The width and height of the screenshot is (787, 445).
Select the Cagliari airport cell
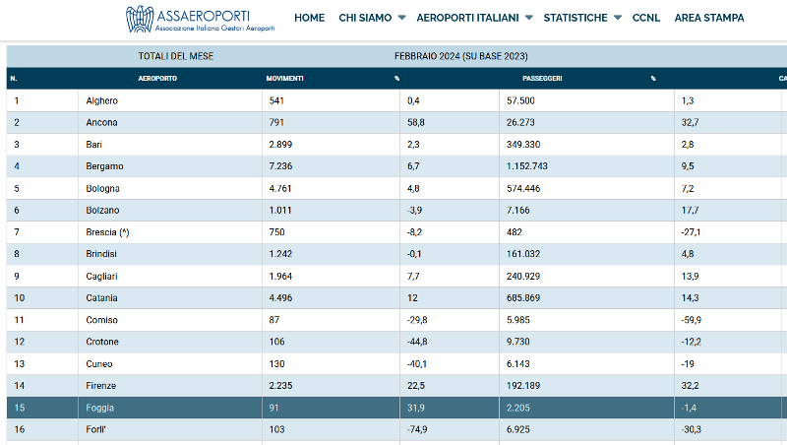click(170, 277)
